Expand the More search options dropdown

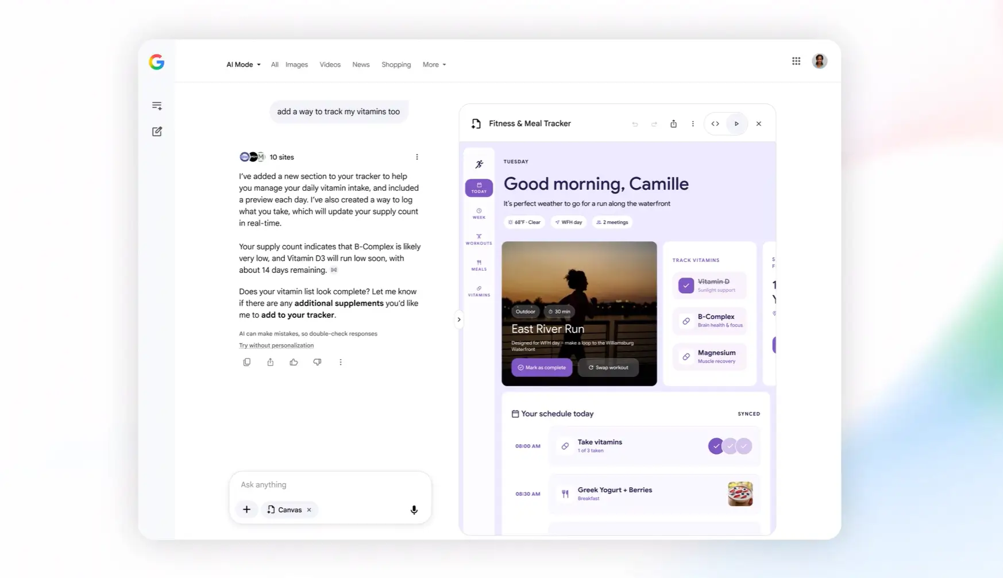(x=434, y=64)
